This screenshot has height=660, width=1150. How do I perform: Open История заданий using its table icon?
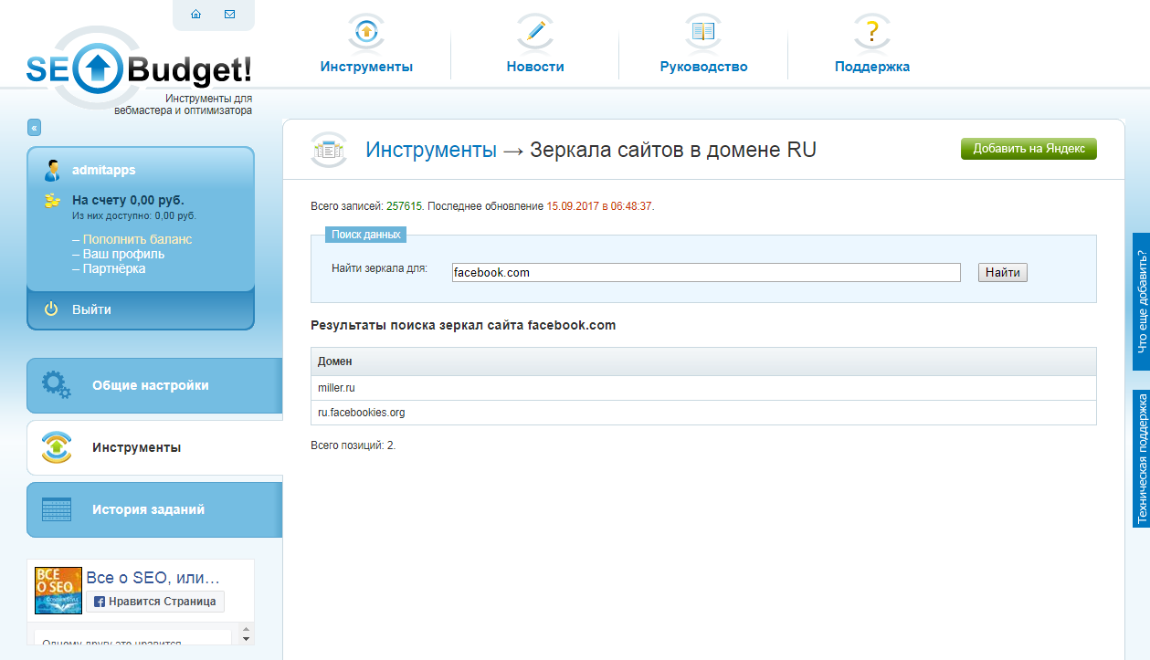tap(57, 509)
